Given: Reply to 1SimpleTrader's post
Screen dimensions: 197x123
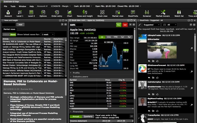Looking at the screenshot, I should pyautogui.click(x=149, y=61).
